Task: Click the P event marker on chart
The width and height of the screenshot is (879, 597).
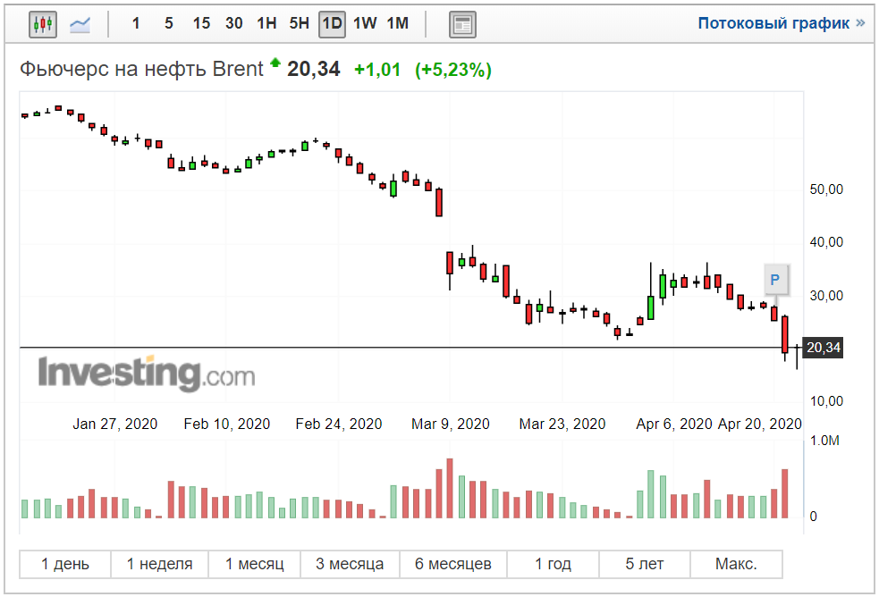Action: (774, 280)
